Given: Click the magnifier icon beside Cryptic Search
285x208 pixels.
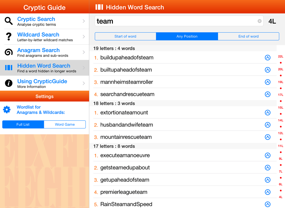Looking at the screenshot, I should (9, 21).
